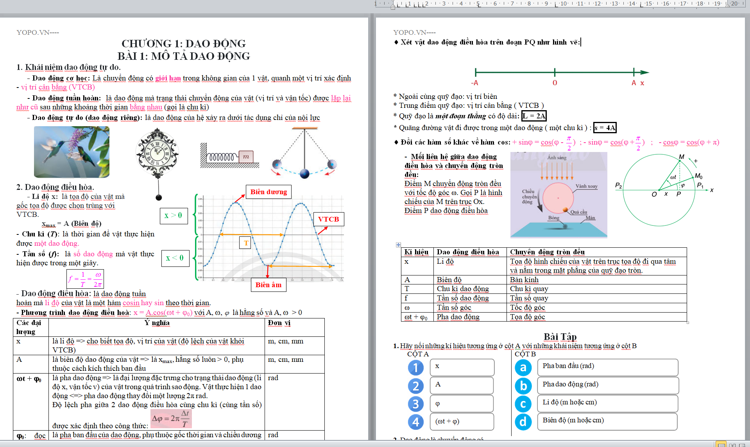Viewport: 750px width, 447px height.
Task: Click the 'Biên độ (m hoặc cm)' answer box
Action: pyautogui.click(x=607, y=422)
